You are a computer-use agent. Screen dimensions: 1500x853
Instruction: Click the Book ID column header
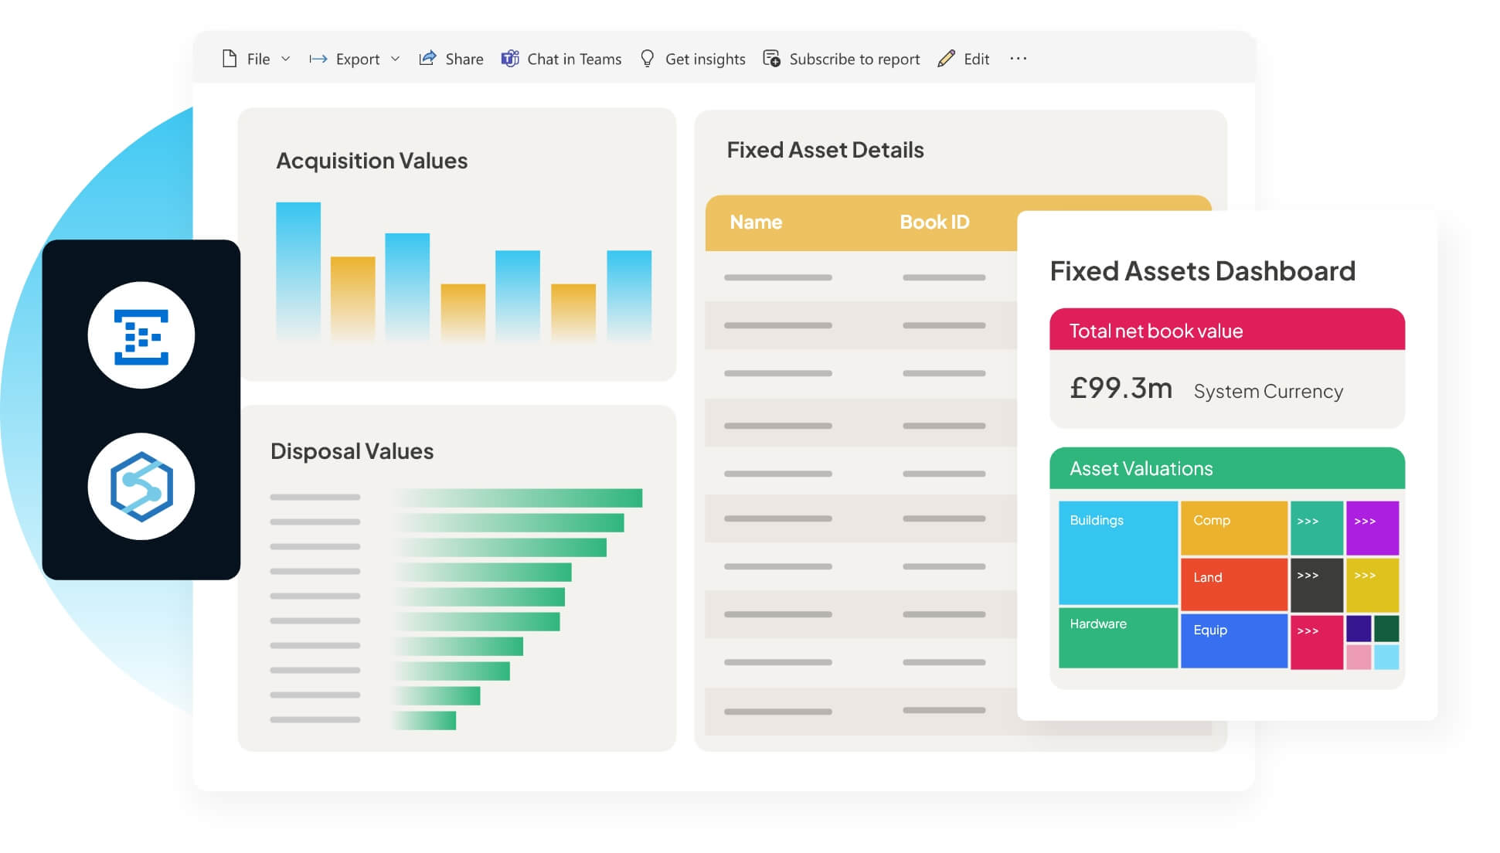coord(934,223)
